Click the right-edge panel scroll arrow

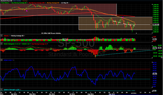tap(161, 57)
